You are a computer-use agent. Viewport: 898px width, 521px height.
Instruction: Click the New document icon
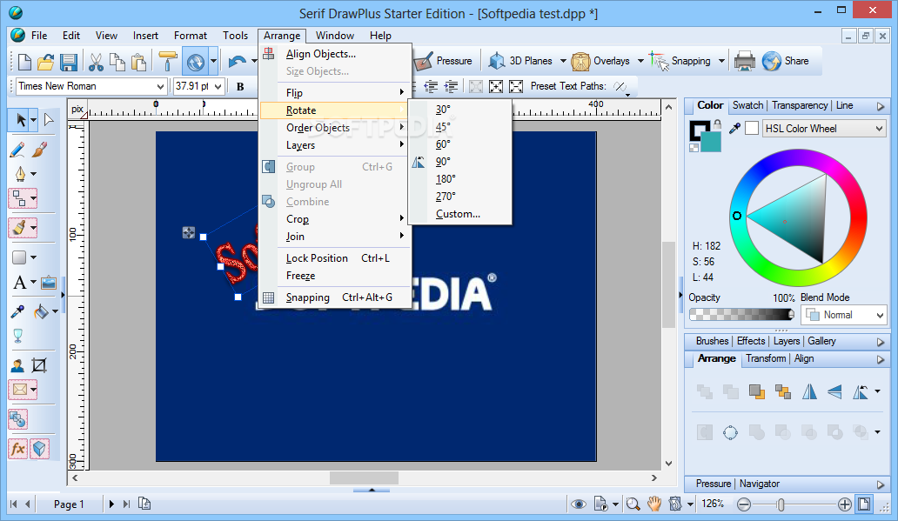click(24, 61)
